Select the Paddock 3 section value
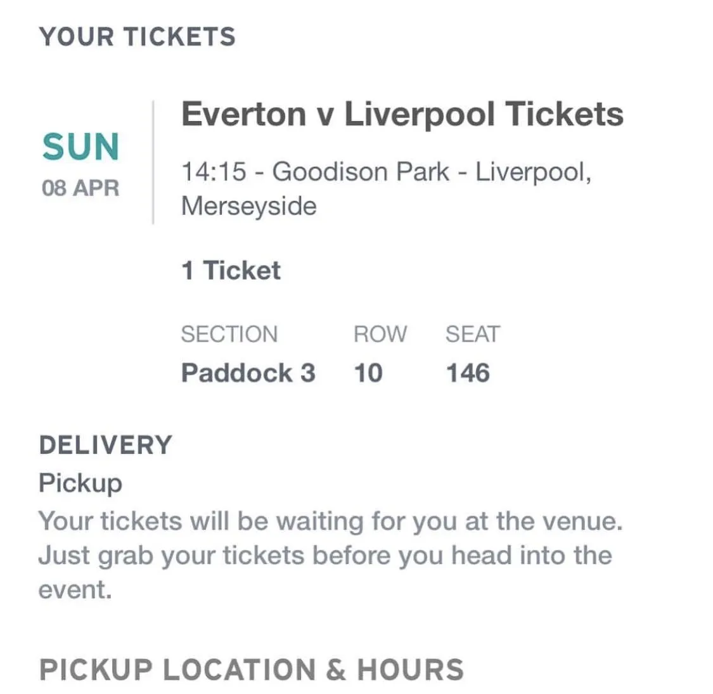713x694 pixels. click(248, 373)
